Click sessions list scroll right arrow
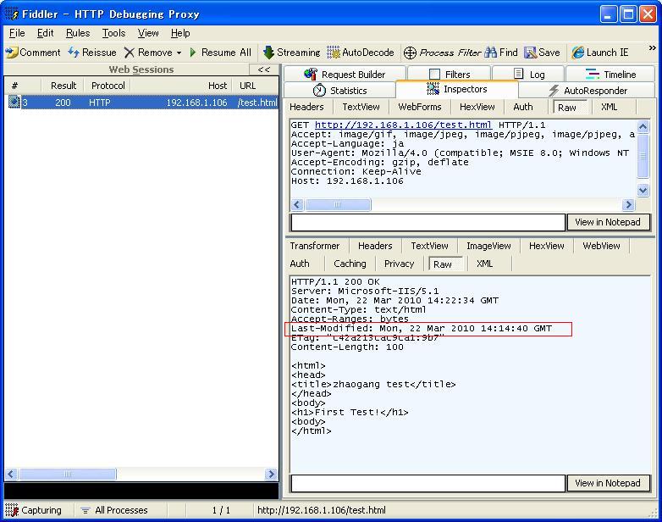This screenshot has height=522, width=662. pyautogui.click(x=271, y=475)
